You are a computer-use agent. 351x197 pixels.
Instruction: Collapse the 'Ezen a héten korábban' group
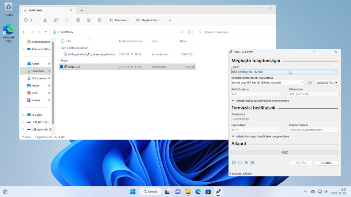(58, 48)
